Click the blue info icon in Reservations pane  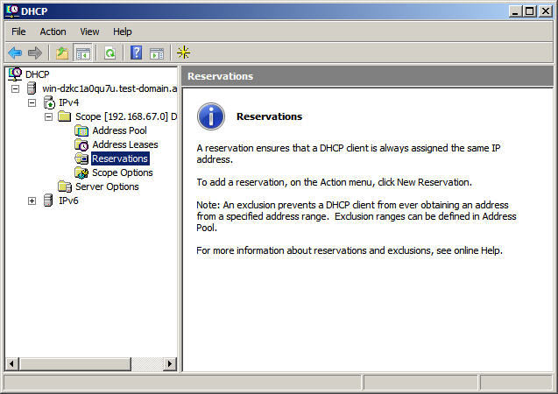[211, 116]
